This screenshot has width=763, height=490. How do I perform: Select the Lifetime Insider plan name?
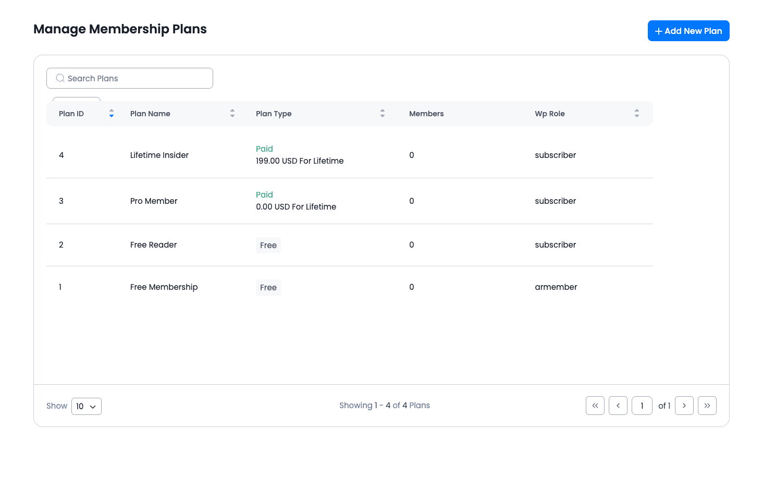tap(159, 155)
